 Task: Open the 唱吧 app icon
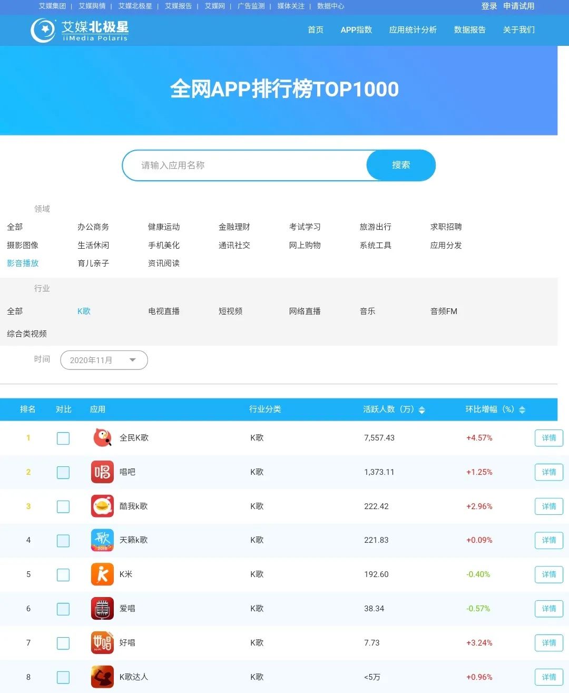click(102, 472)
